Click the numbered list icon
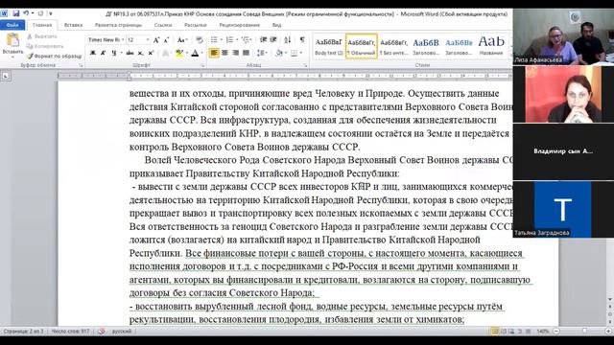The height and width of the screenshot is (345, 614). [229, 40]
